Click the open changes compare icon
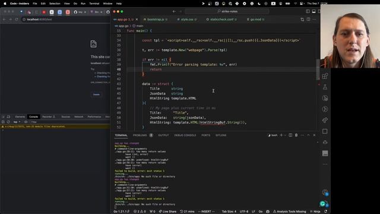Image resolution: width=380 pixels, height=214 pixels. 302,20
